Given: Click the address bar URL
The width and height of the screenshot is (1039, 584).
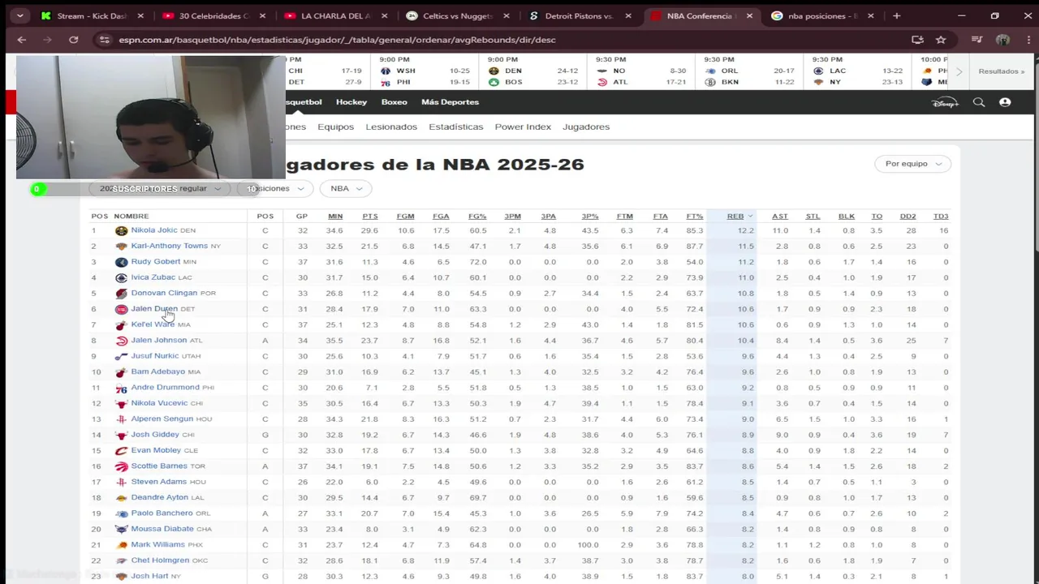Looking at the screenshot, I should [x=337, y=40].
